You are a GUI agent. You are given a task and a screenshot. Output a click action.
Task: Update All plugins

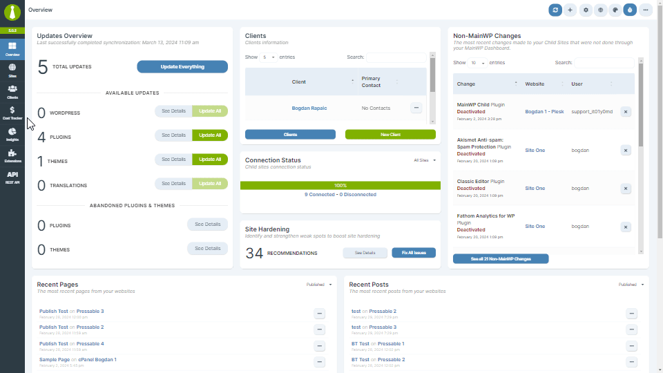click(x=210, y=135)
